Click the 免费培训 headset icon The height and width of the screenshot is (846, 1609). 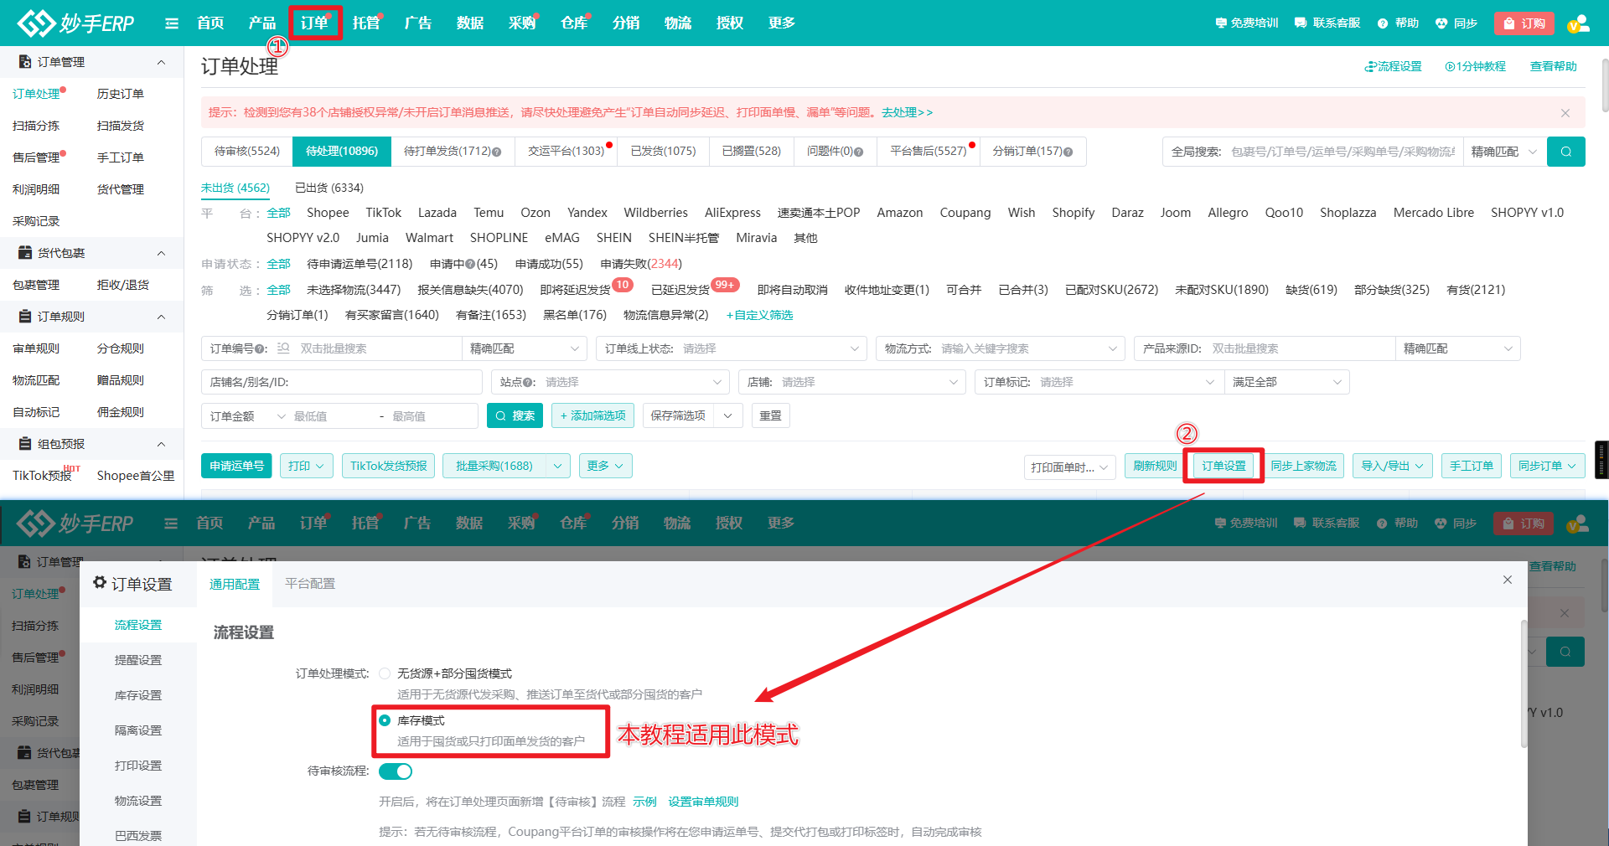coord(1220,23)
